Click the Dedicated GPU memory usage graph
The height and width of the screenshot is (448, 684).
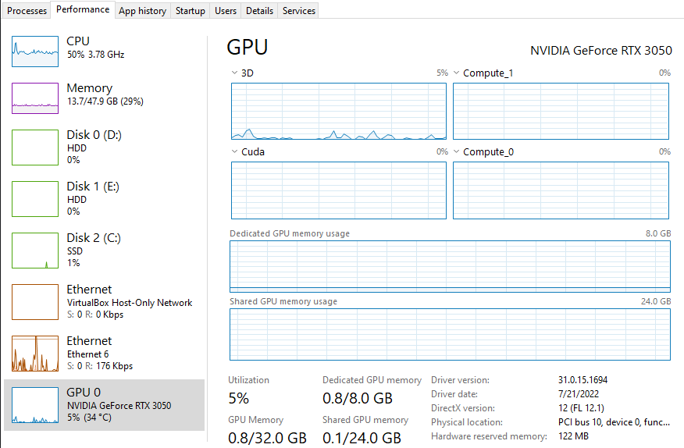(450, 266)
